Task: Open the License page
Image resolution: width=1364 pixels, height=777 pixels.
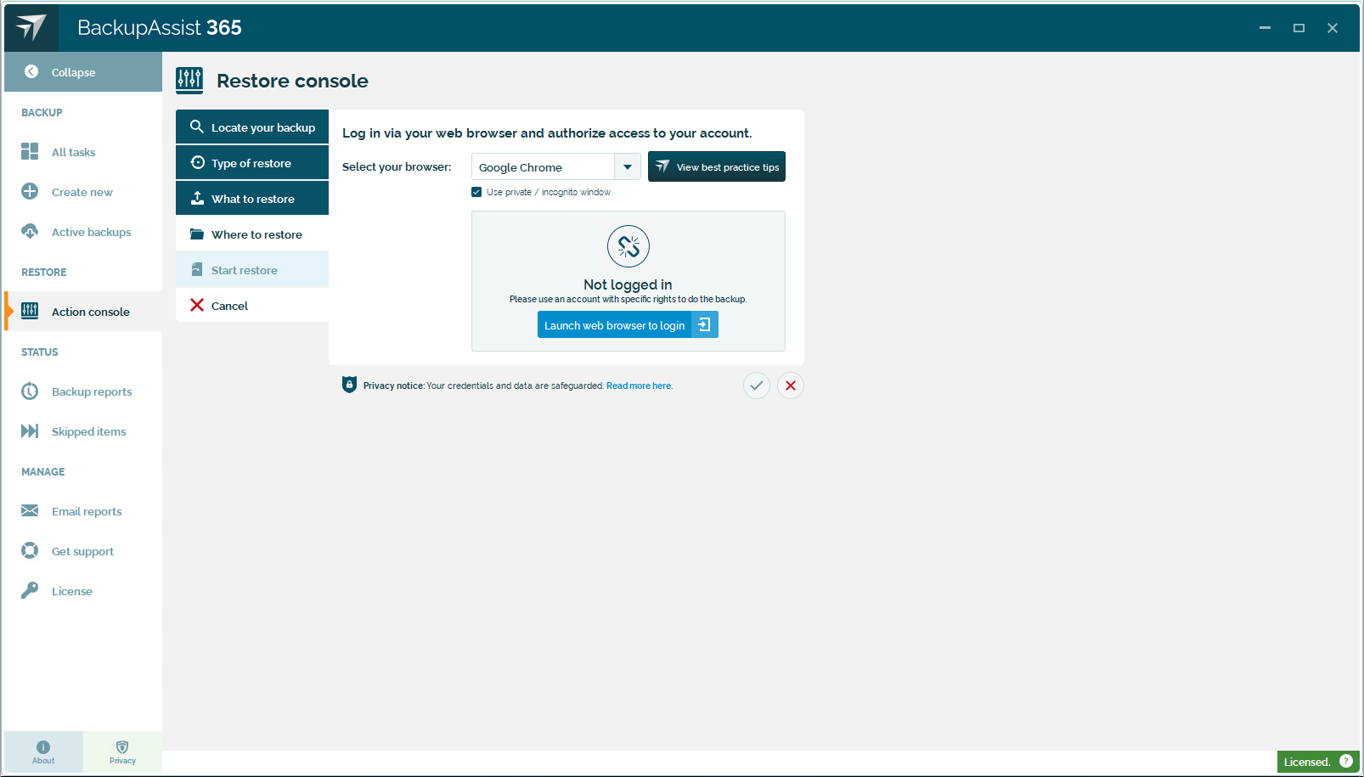Action: pos(83,591)
